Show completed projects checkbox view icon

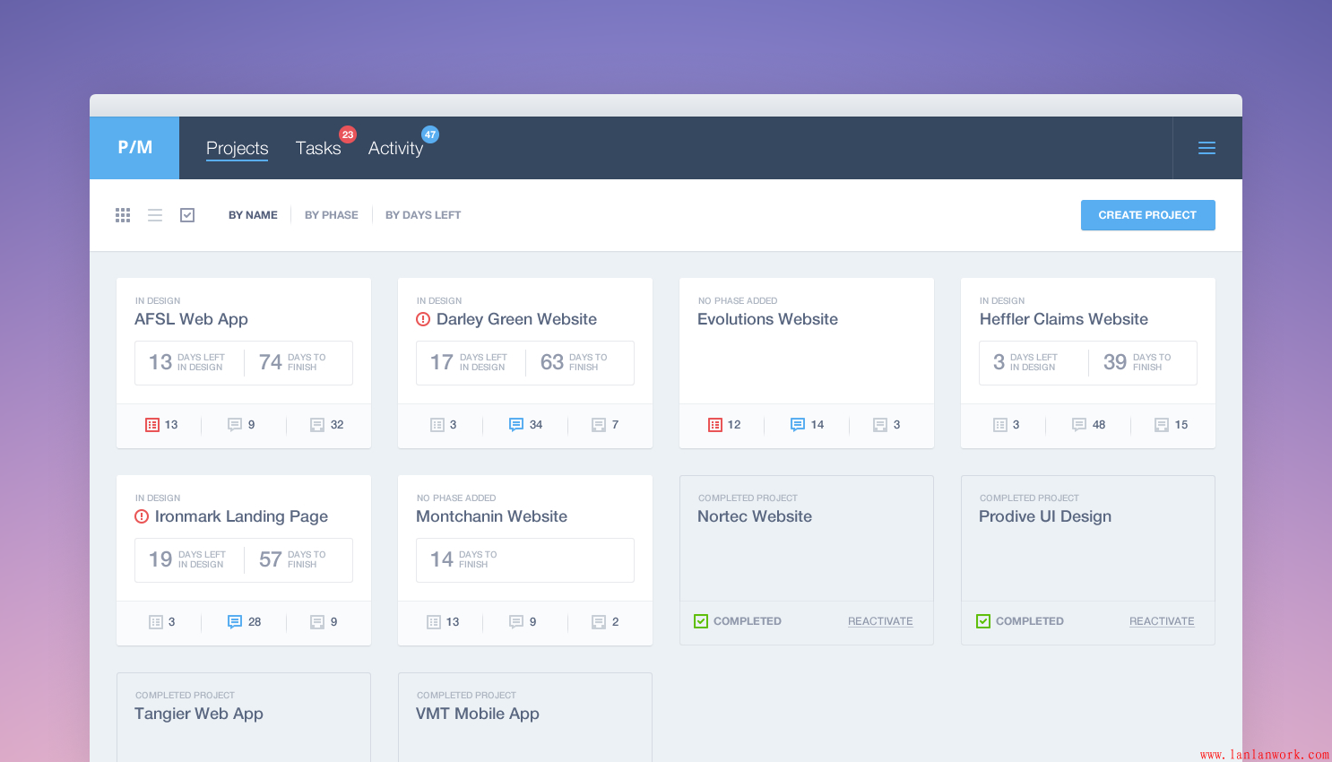[187, 215]
